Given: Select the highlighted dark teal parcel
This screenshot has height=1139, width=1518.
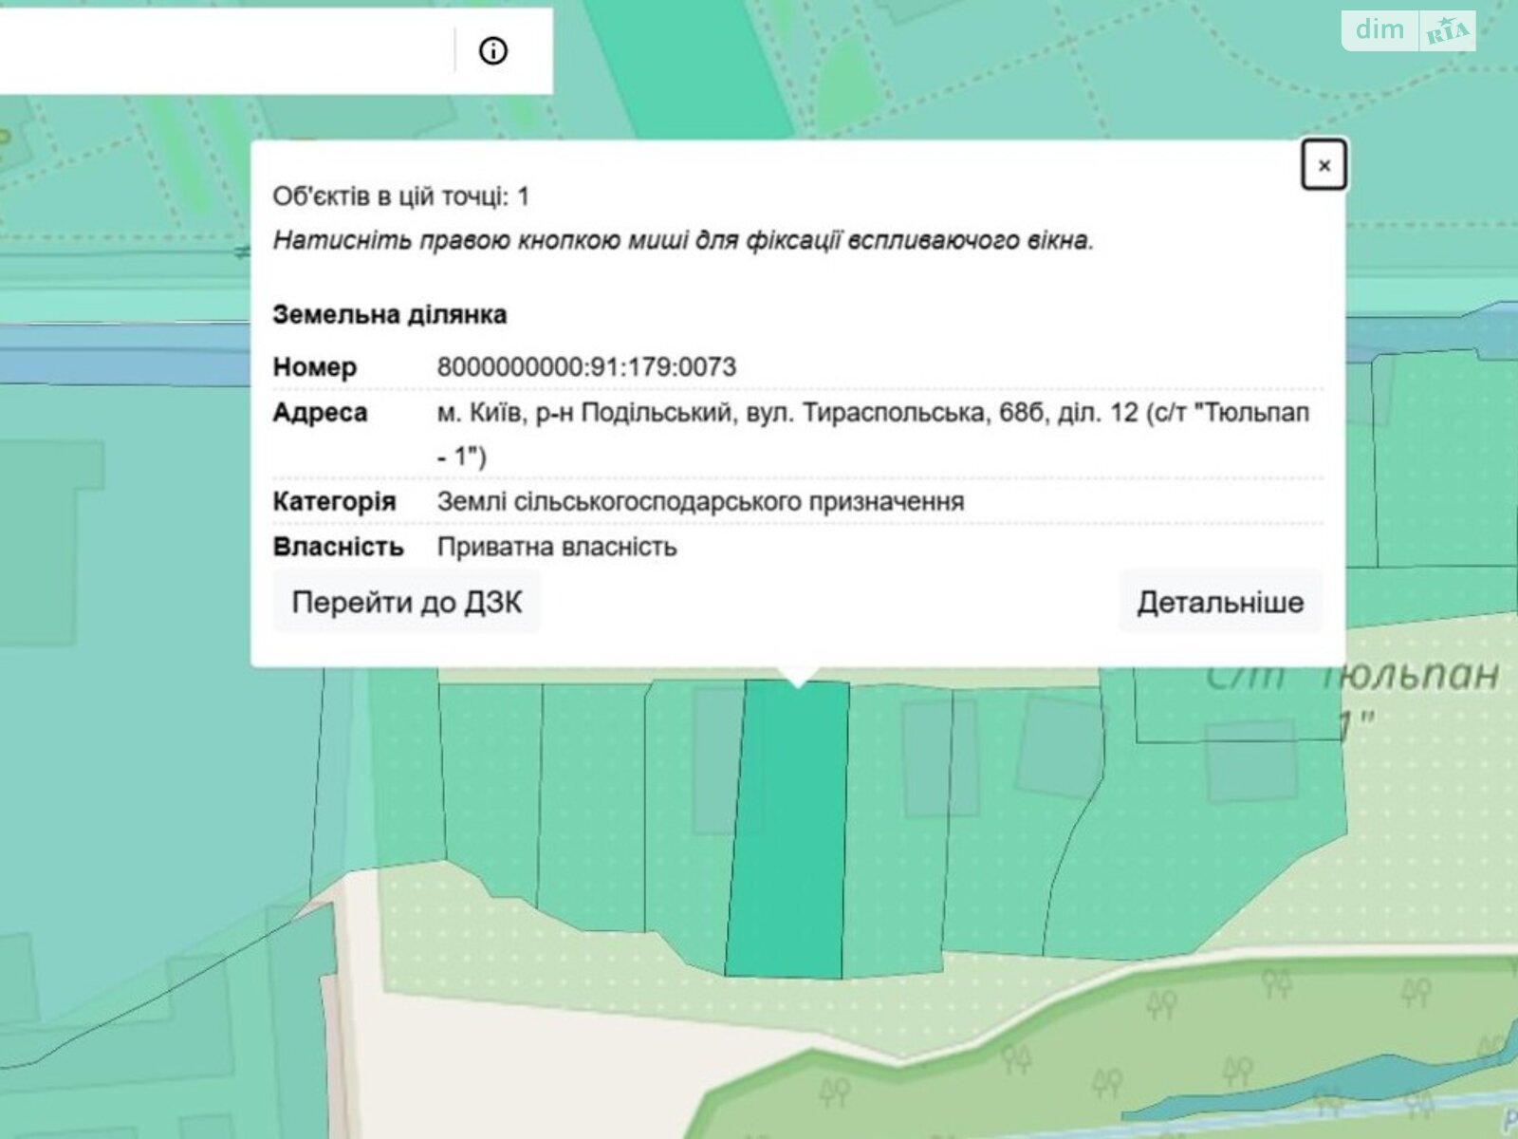Looking at the screenshot, I should [787, 826].
